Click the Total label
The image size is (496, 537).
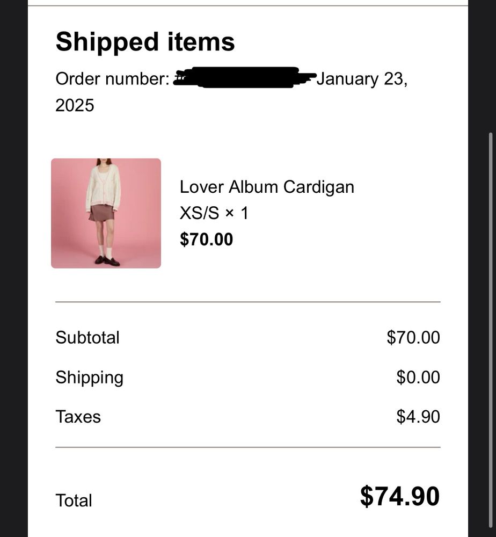74,500
